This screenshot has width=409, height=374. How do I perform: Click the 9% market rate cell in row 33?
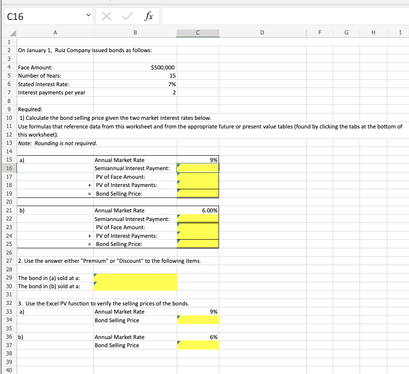(x=198, y=311)
